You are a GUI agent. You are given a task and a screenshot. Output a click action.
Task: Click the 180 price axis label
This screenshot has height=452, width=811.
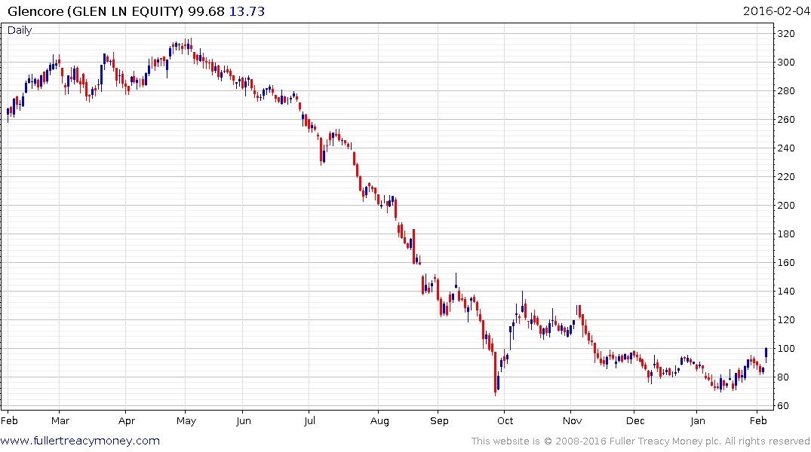(x=785, y=234)
